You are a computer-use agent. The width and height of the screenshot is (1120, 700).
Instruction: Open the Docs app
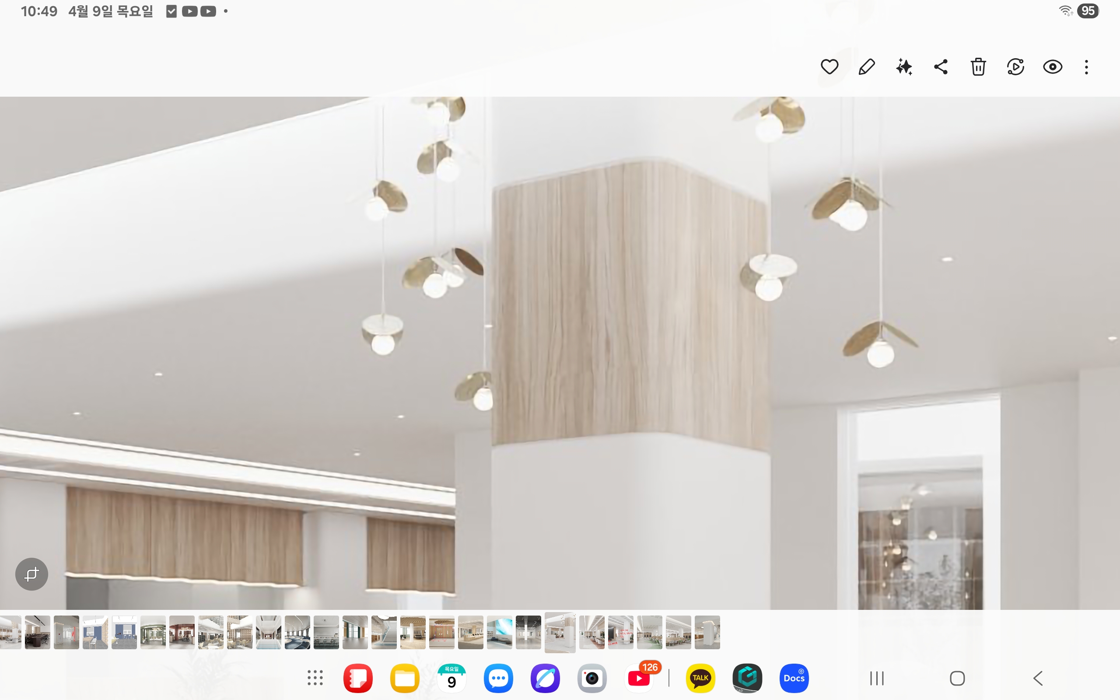pos(794,678)
